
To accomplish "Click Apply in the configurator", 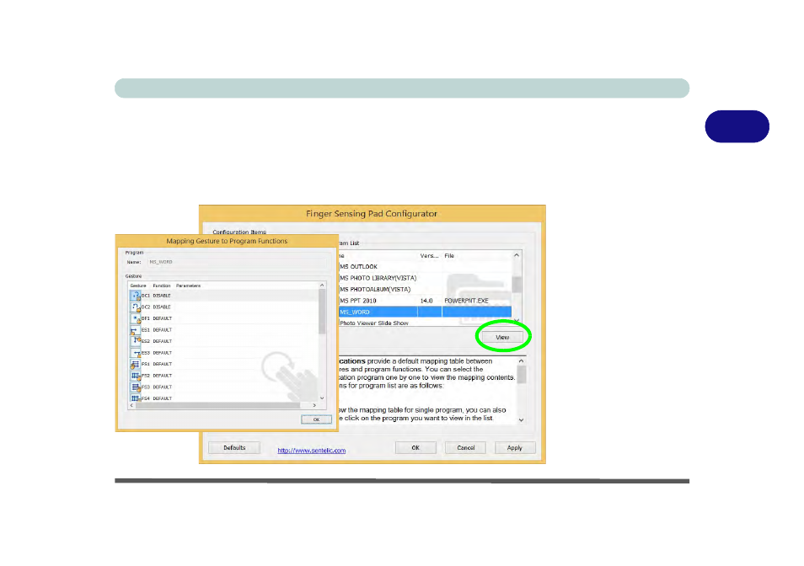I will [515, 448].
